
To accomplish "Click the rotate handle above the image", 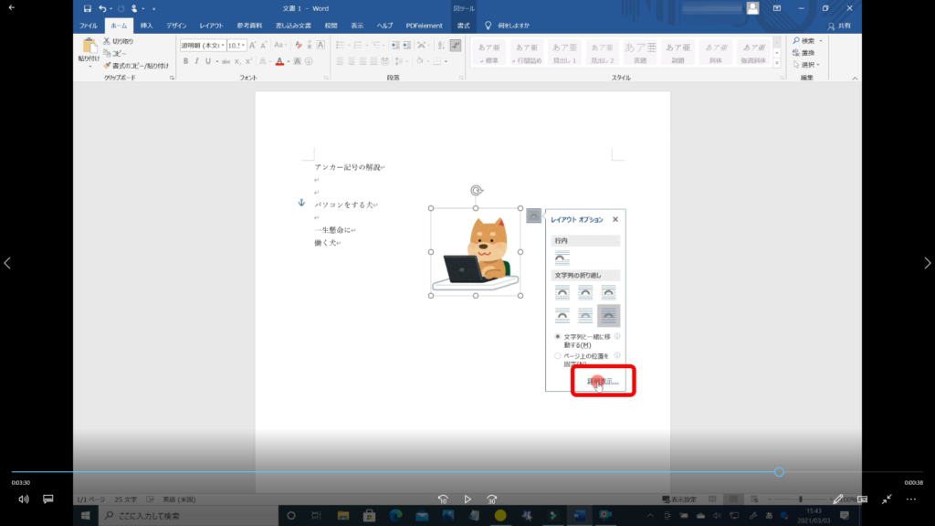I will click(x=476, y=190).
